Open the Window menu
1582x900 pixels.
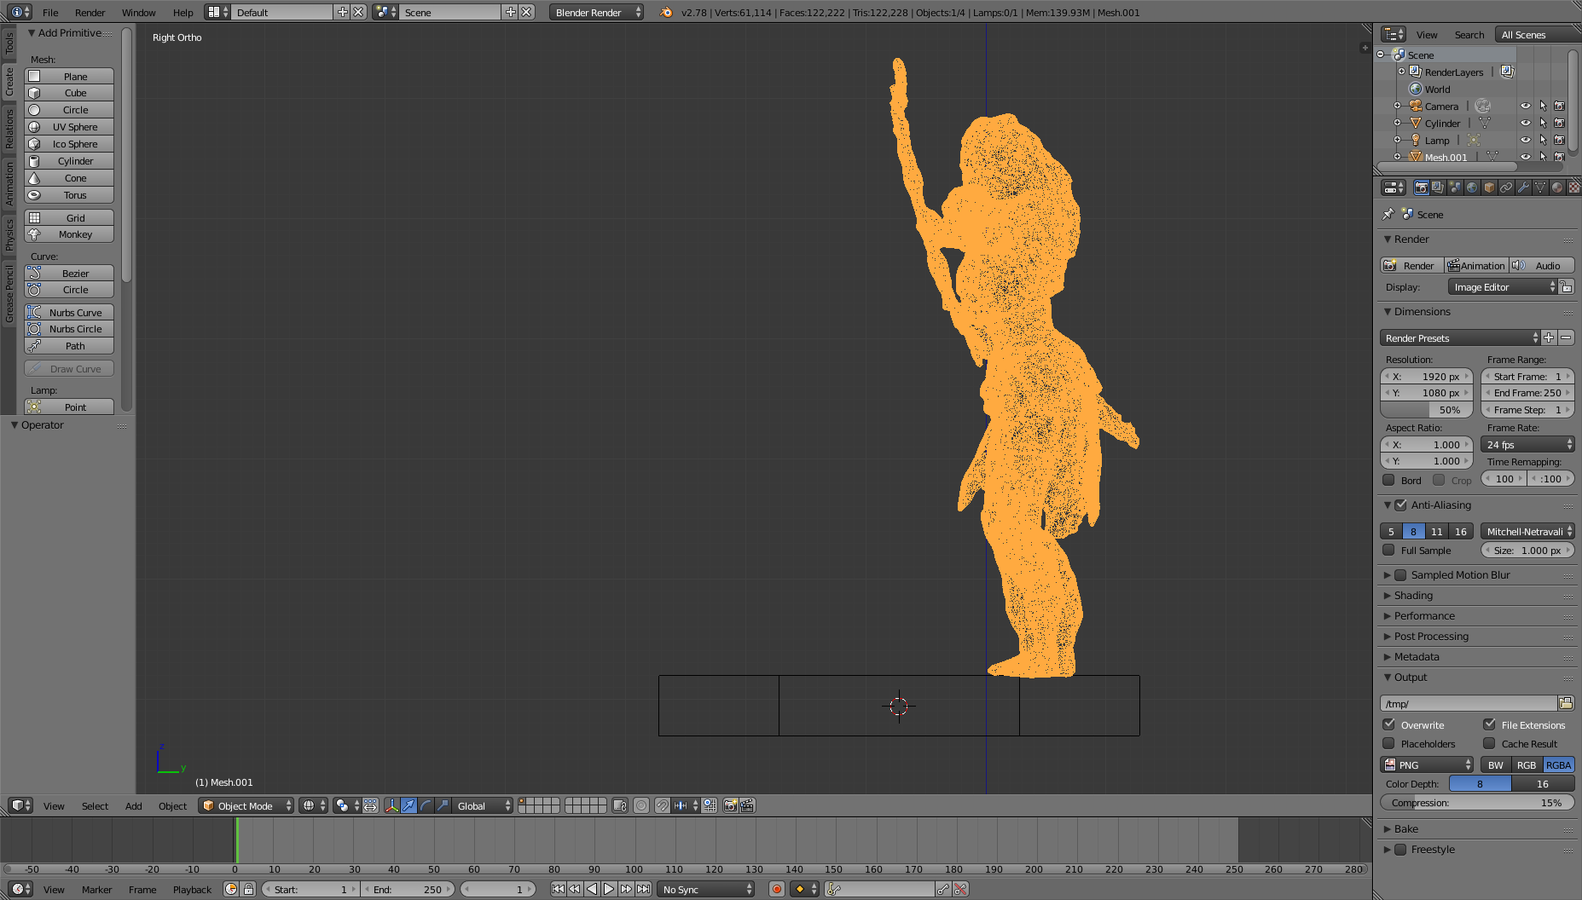[138, 12]
